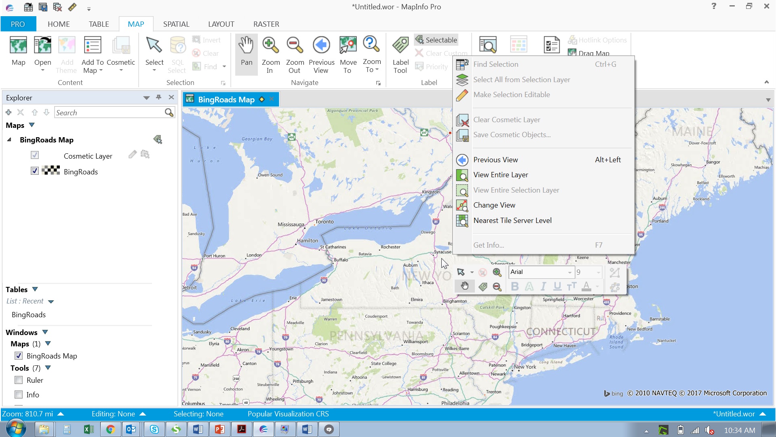The width and height of the screenshot is (776, 437).
Task: Click the font color swatch in the mini toolbar
Action: (x=587, y=286)
